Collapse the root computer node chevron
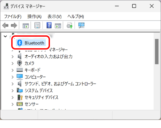Viewport: 161px width, 128px height. coord(5,36)
